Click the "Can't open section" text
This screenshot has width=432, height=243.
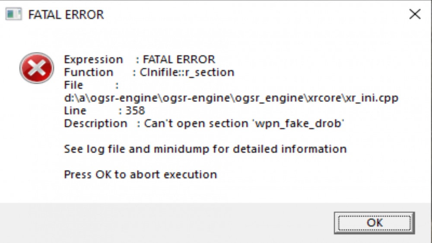pyautogui.click(x=200, y=123)
